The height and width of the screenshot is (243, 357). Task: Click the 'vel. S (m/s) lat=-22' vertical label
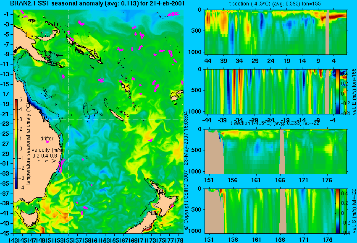[354, 211]
